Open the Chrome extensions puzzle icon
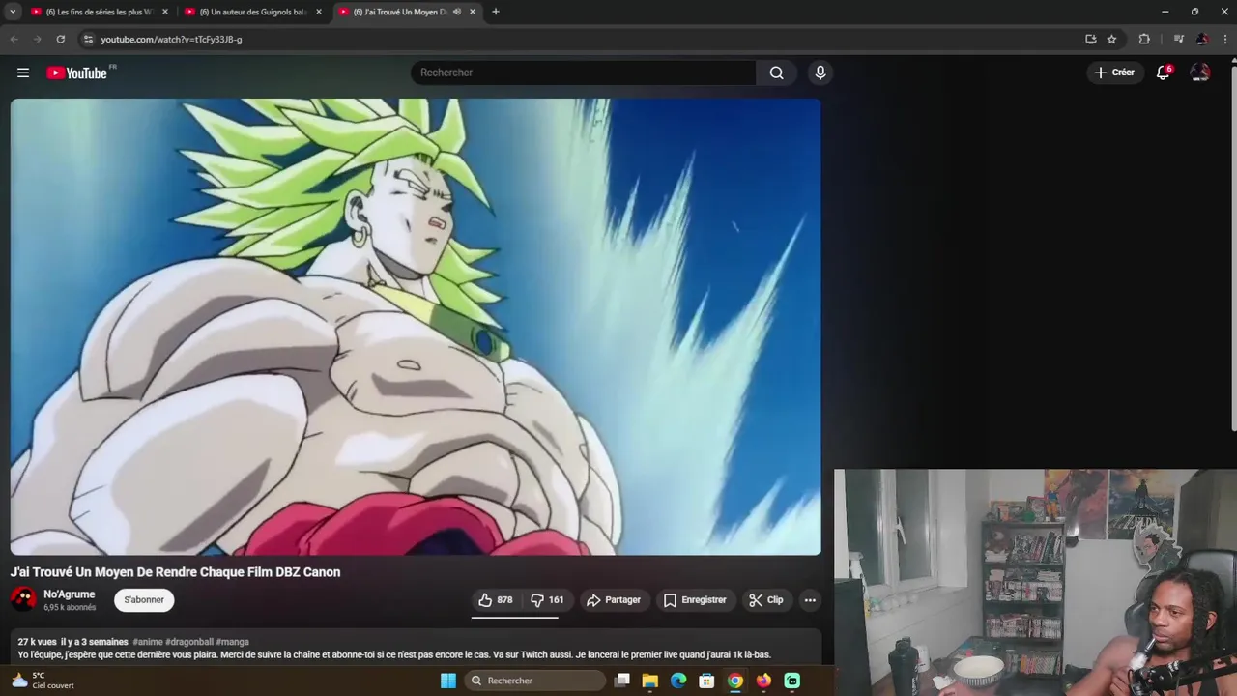The width and height of the screenshot is (1237, 696). 1144,40
